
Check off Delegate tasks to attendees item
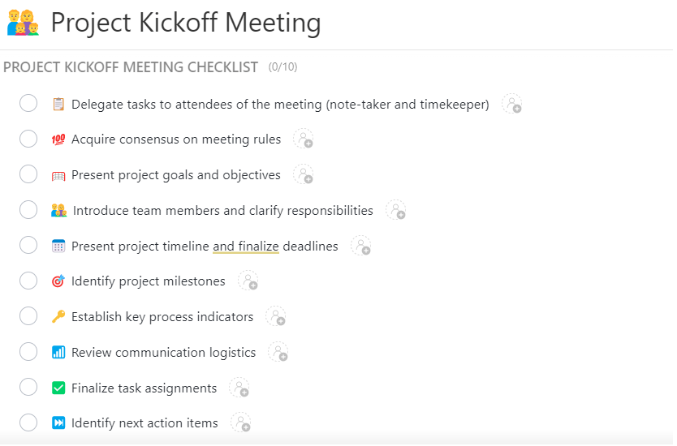click(x=28, y=103)
